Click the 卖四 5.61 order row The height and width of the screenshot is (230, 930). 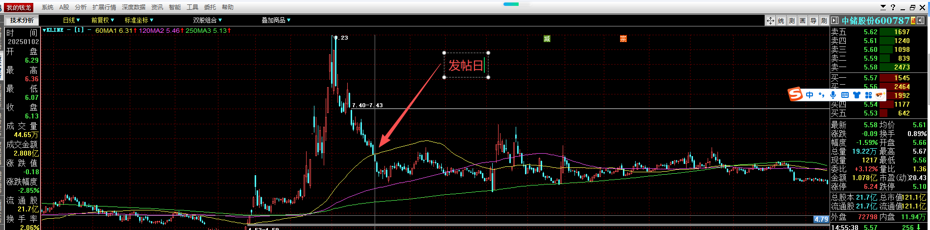870,41
